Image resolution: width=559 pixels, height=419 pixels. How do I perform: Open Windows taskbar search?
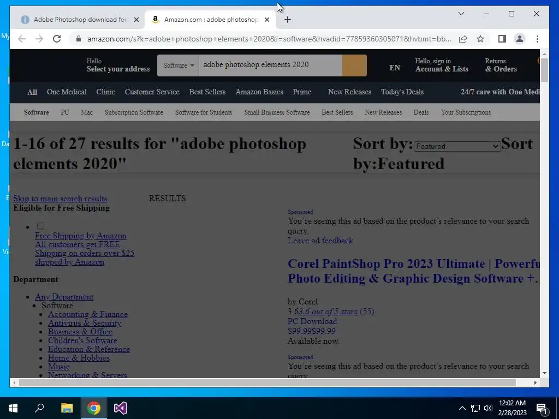pyautogui.click(x=39, y=408)
